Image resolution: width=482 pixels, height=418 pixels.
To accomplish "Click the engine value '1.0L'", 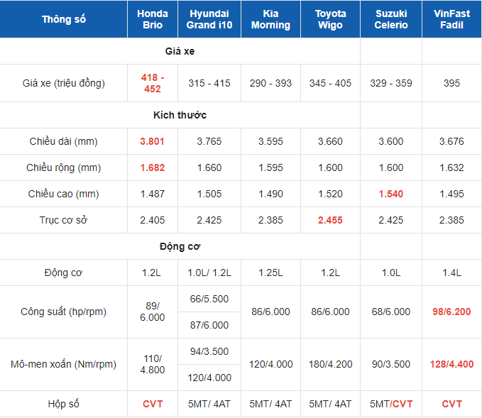I will pyautogui.click(x=391, y=273).
